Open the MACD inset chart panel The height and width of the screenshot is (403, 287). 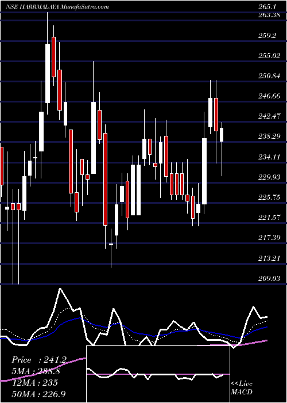click(x=158, y=374)
